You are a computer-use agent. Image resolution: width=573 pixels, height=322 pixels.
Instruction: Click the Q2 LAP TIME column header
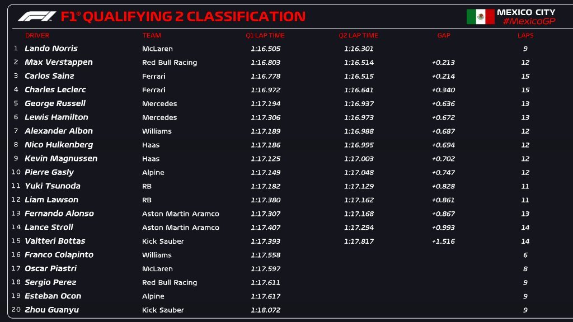click(359, 35)
